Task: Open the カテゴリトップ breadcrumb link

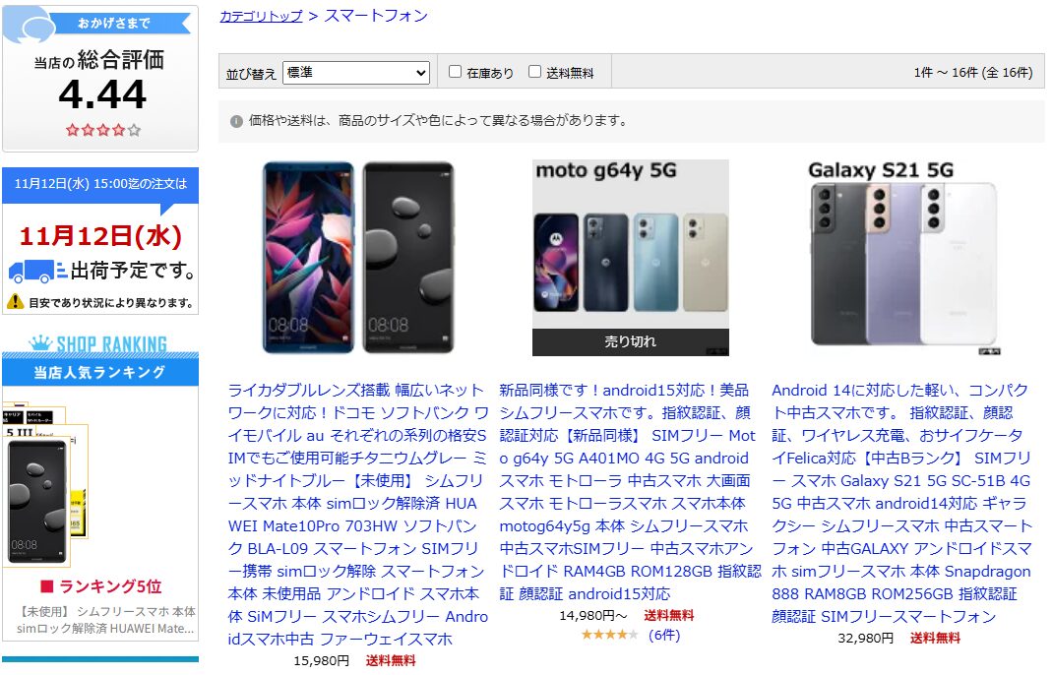Action: coord(261,16)
